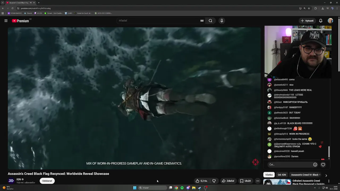
Task: Click the magnifier search button
Action: (210, 21)
